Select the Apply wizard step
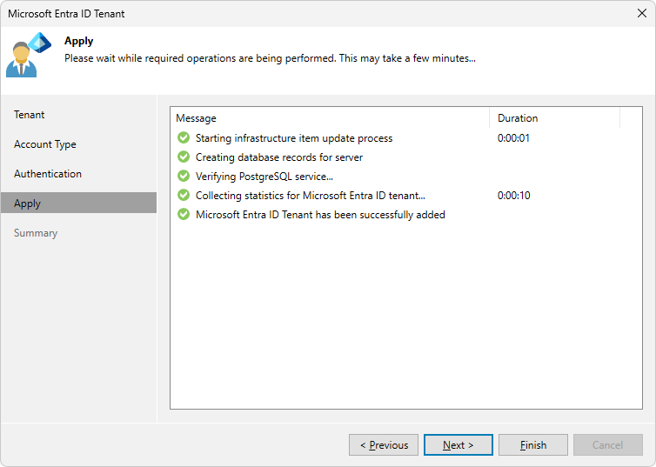This screenshot has height=467, width=656. click(x=78, y=203)
